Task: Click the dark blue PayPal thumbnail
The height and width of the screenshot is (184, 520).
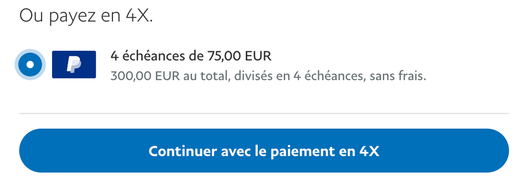Action: [x=74, y=65]
